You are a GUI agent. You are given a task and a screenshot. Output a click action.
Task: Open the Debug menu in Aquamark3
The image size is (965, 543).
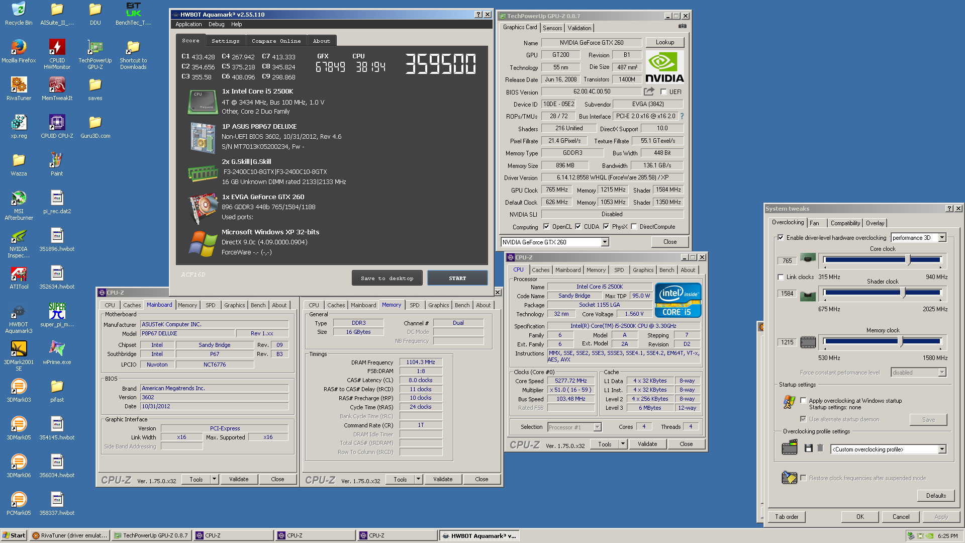(216, 24)
